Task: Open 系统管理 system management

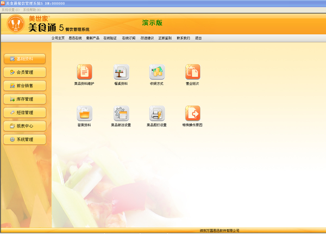Action: [24, 140]
